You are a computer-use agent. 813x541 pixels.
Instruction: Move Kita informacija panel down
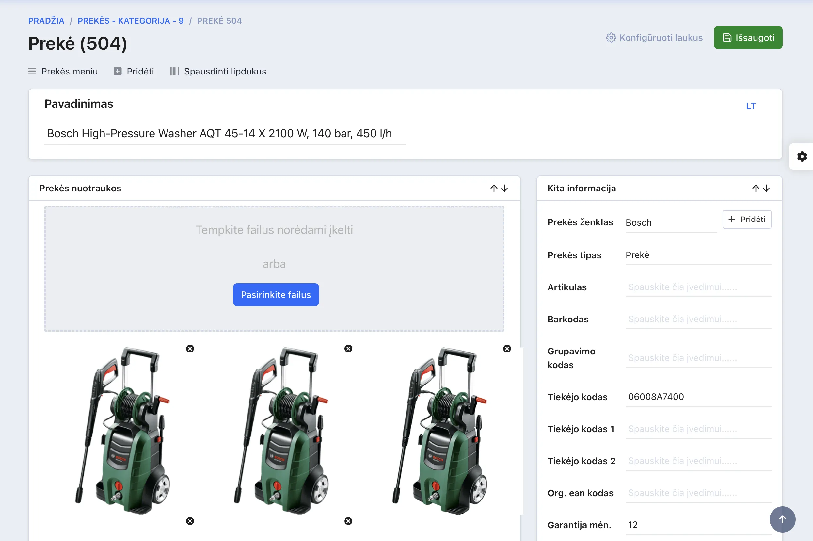pyautogui.click(x=766, y=189)
